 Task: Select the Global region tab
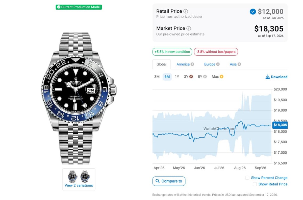click(x=162, y=64)
